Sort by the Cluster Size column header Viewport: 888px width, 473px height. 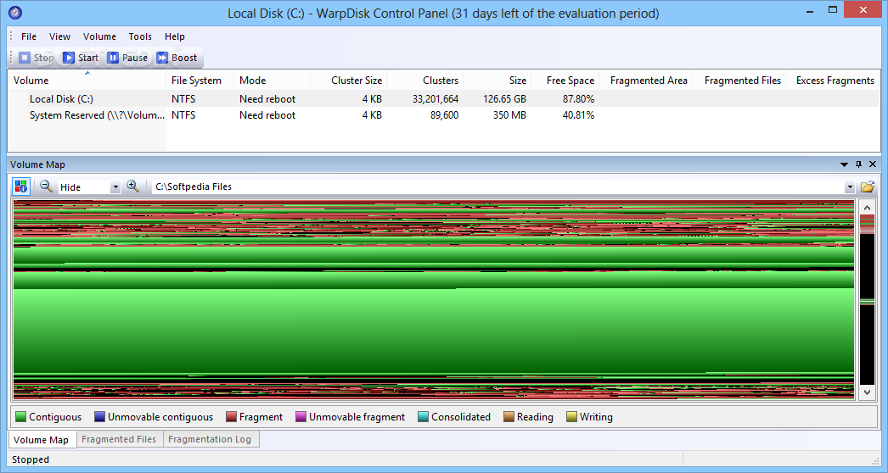pyautogui.click(x=348, y=81)
